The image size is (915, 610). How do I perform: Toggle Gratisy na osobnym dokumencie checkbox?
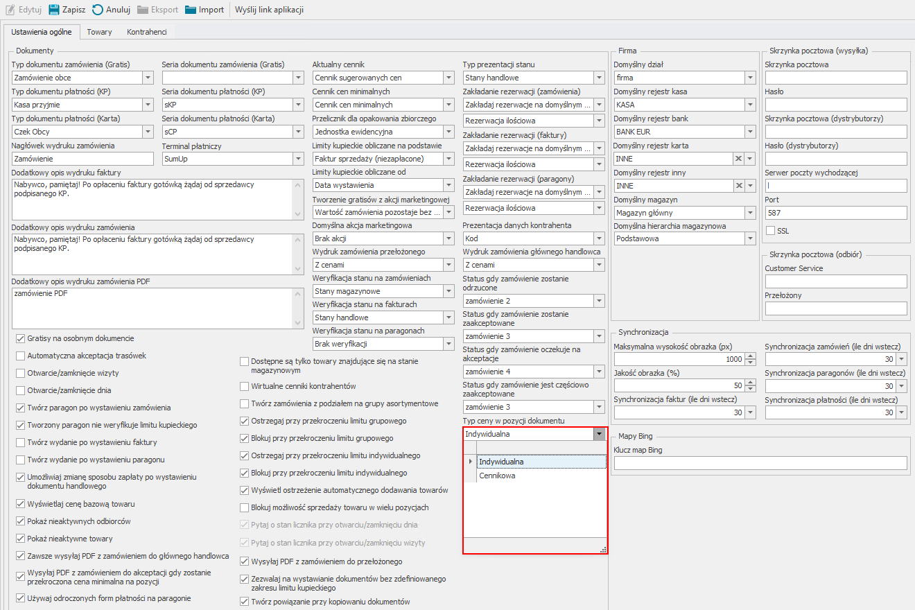pos(20,338)
